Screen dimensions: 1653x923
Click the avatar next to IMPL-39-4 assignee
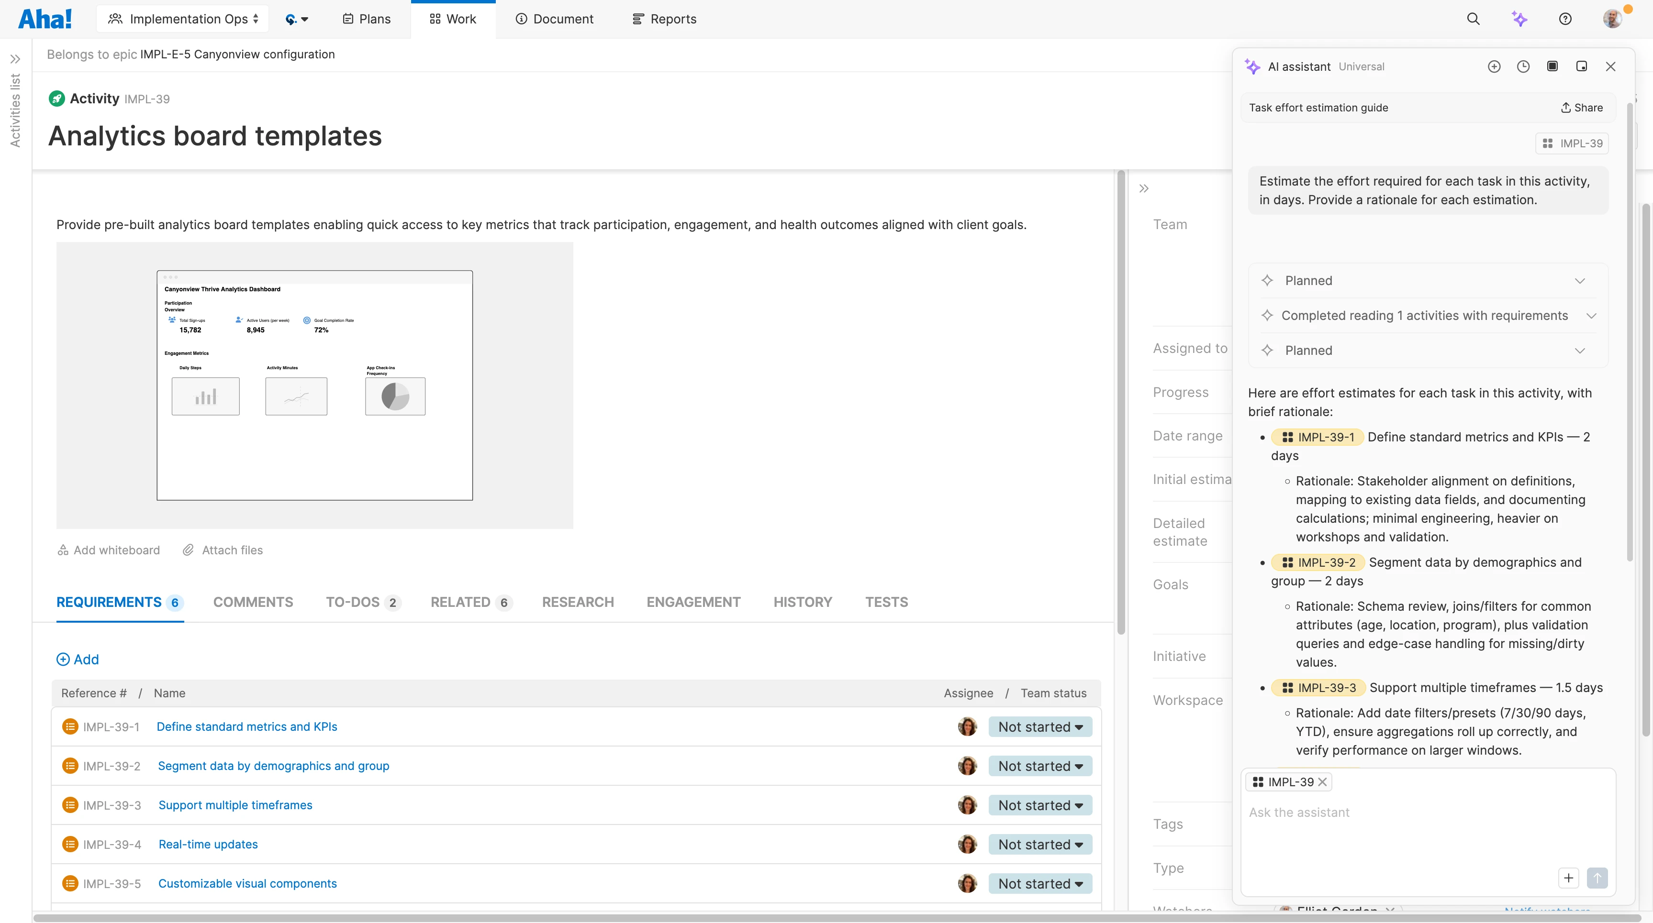click(967, 844)
